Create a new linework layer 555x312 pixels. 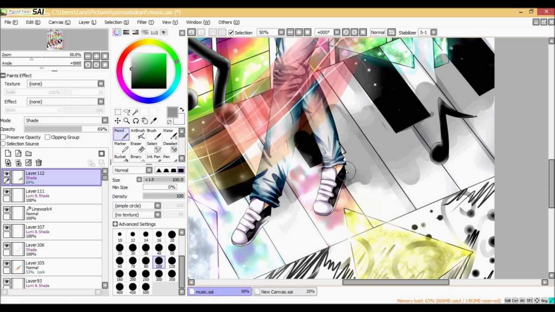pos(18,153)
